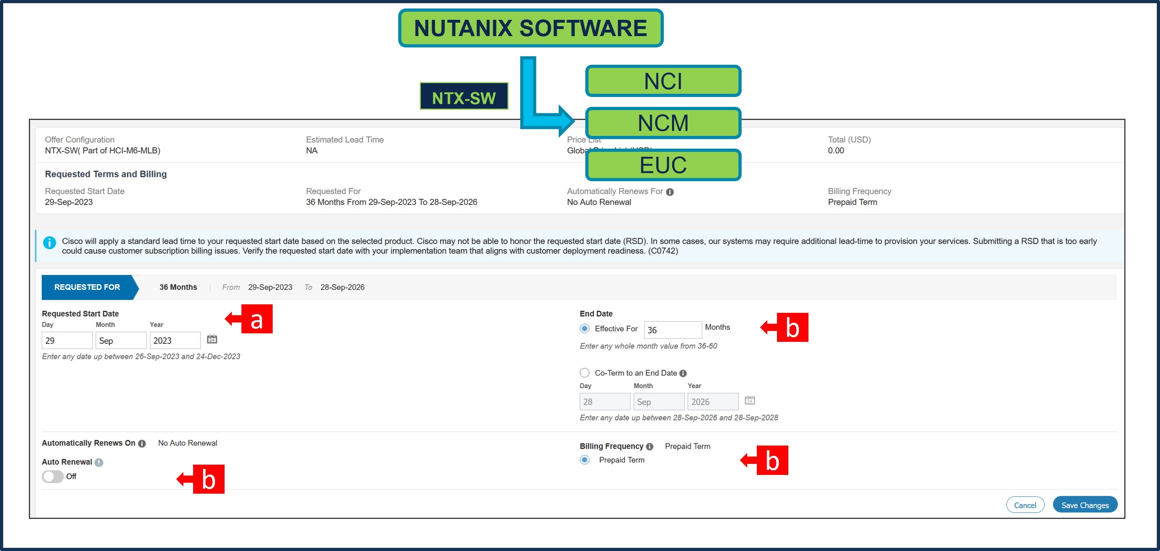1160x551 pixels.
Task: Toggle the Auto Renewal switch
Action: [x=53, y=476]
